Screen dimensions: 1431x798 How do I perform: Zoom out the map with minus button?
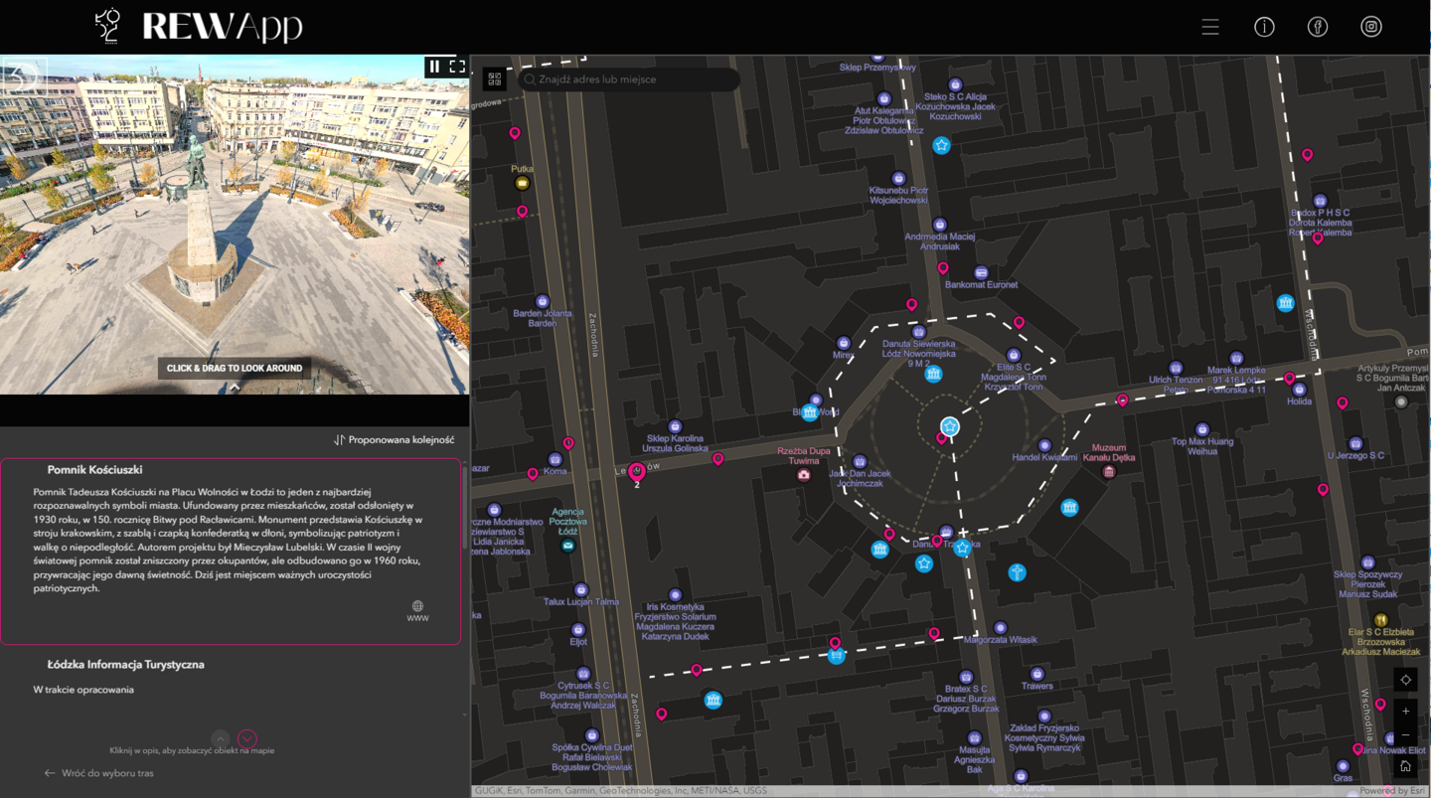point(1405,735)
